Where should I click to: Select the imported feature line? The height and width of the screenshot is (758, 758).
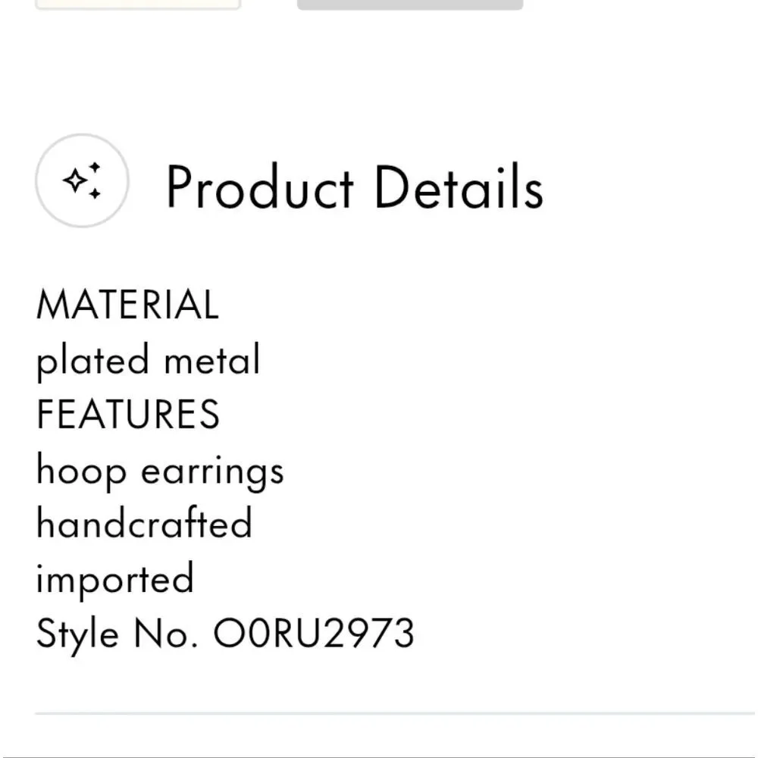(115, 580)
